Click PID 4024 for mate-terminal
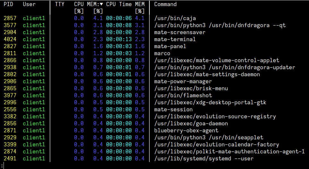309x169 pixels. click(x=10, y=39)
